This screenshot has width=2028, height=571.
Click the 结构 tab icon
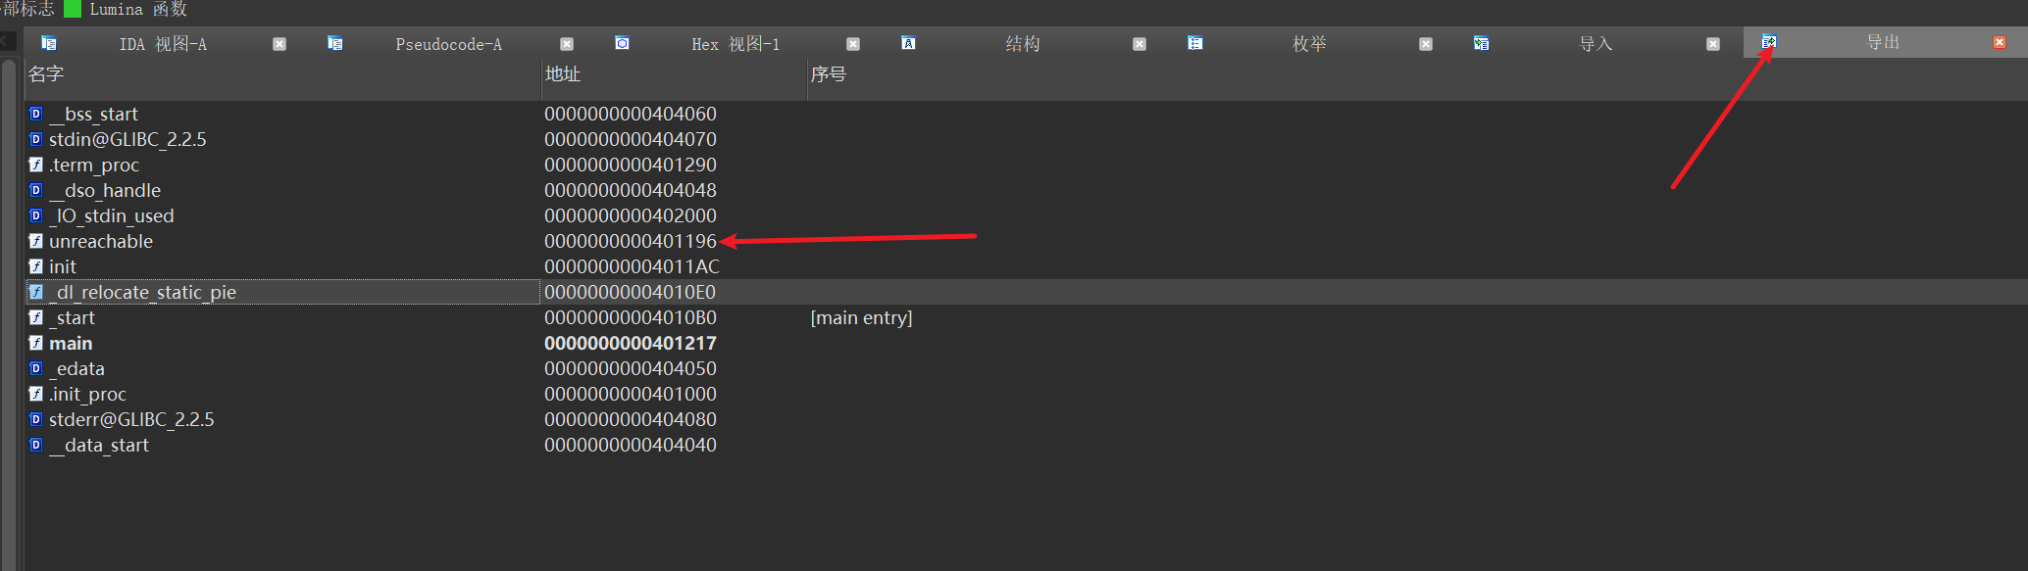[x=908, y=43]
